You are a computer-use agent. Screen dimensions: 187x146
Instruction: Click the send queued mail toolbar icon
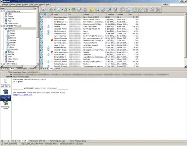(x=51, y=9)
